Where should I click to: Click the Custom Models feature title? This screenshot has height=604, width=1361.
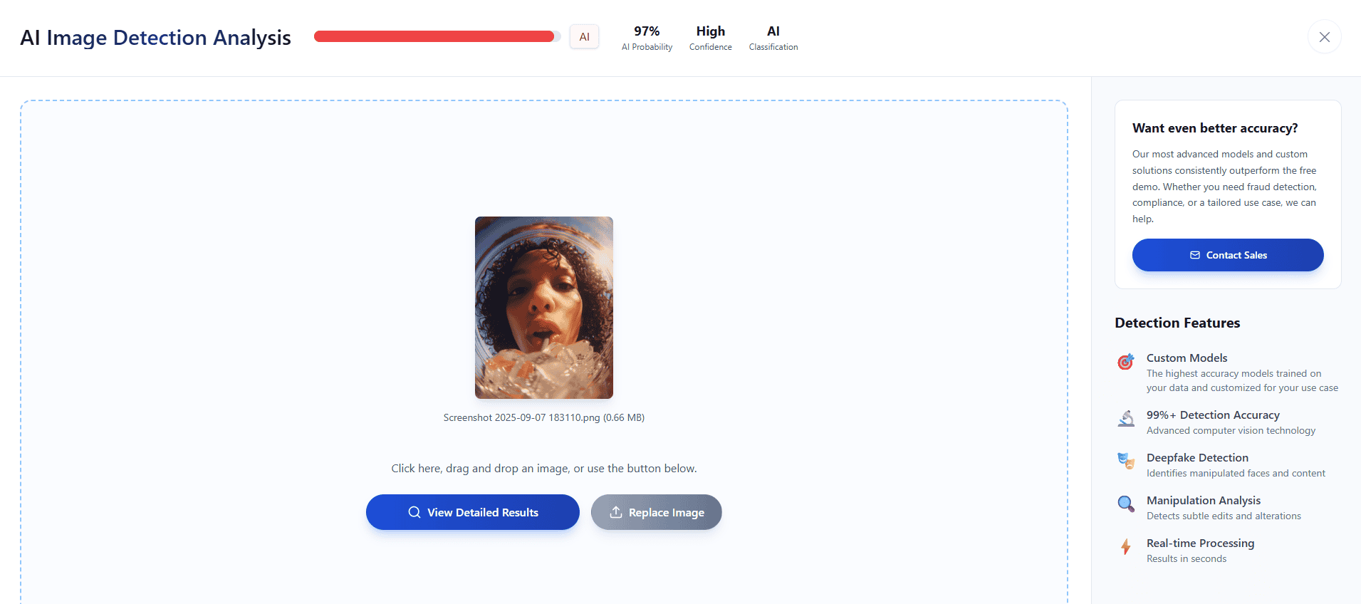coord(1187,358)
